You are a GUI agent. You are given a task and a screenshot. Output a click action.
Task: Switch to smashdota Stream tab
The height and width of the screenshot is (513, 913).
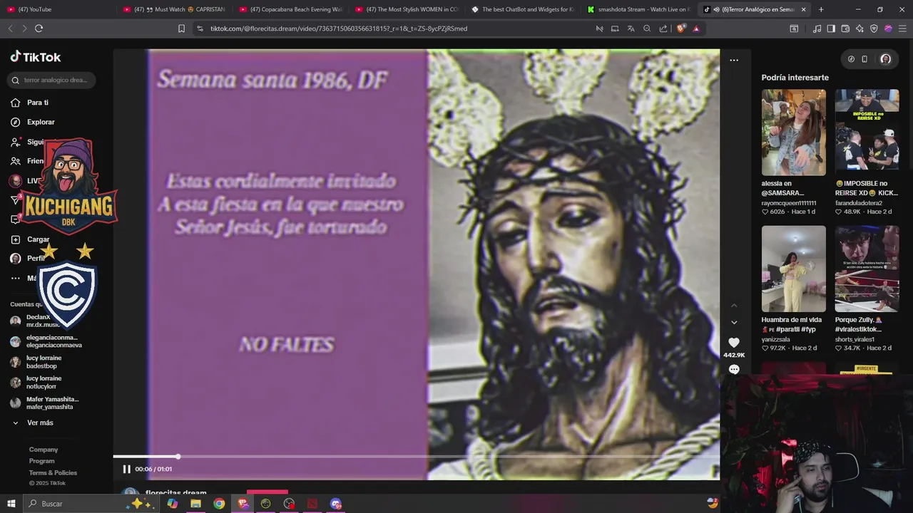[639, 9]
